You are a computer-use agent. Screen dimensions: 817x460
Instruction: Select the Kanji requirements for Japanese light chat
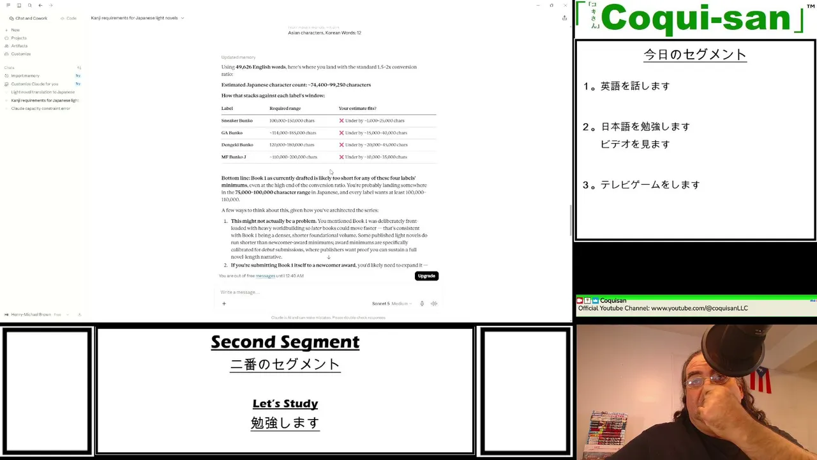[x=45, y=100]
